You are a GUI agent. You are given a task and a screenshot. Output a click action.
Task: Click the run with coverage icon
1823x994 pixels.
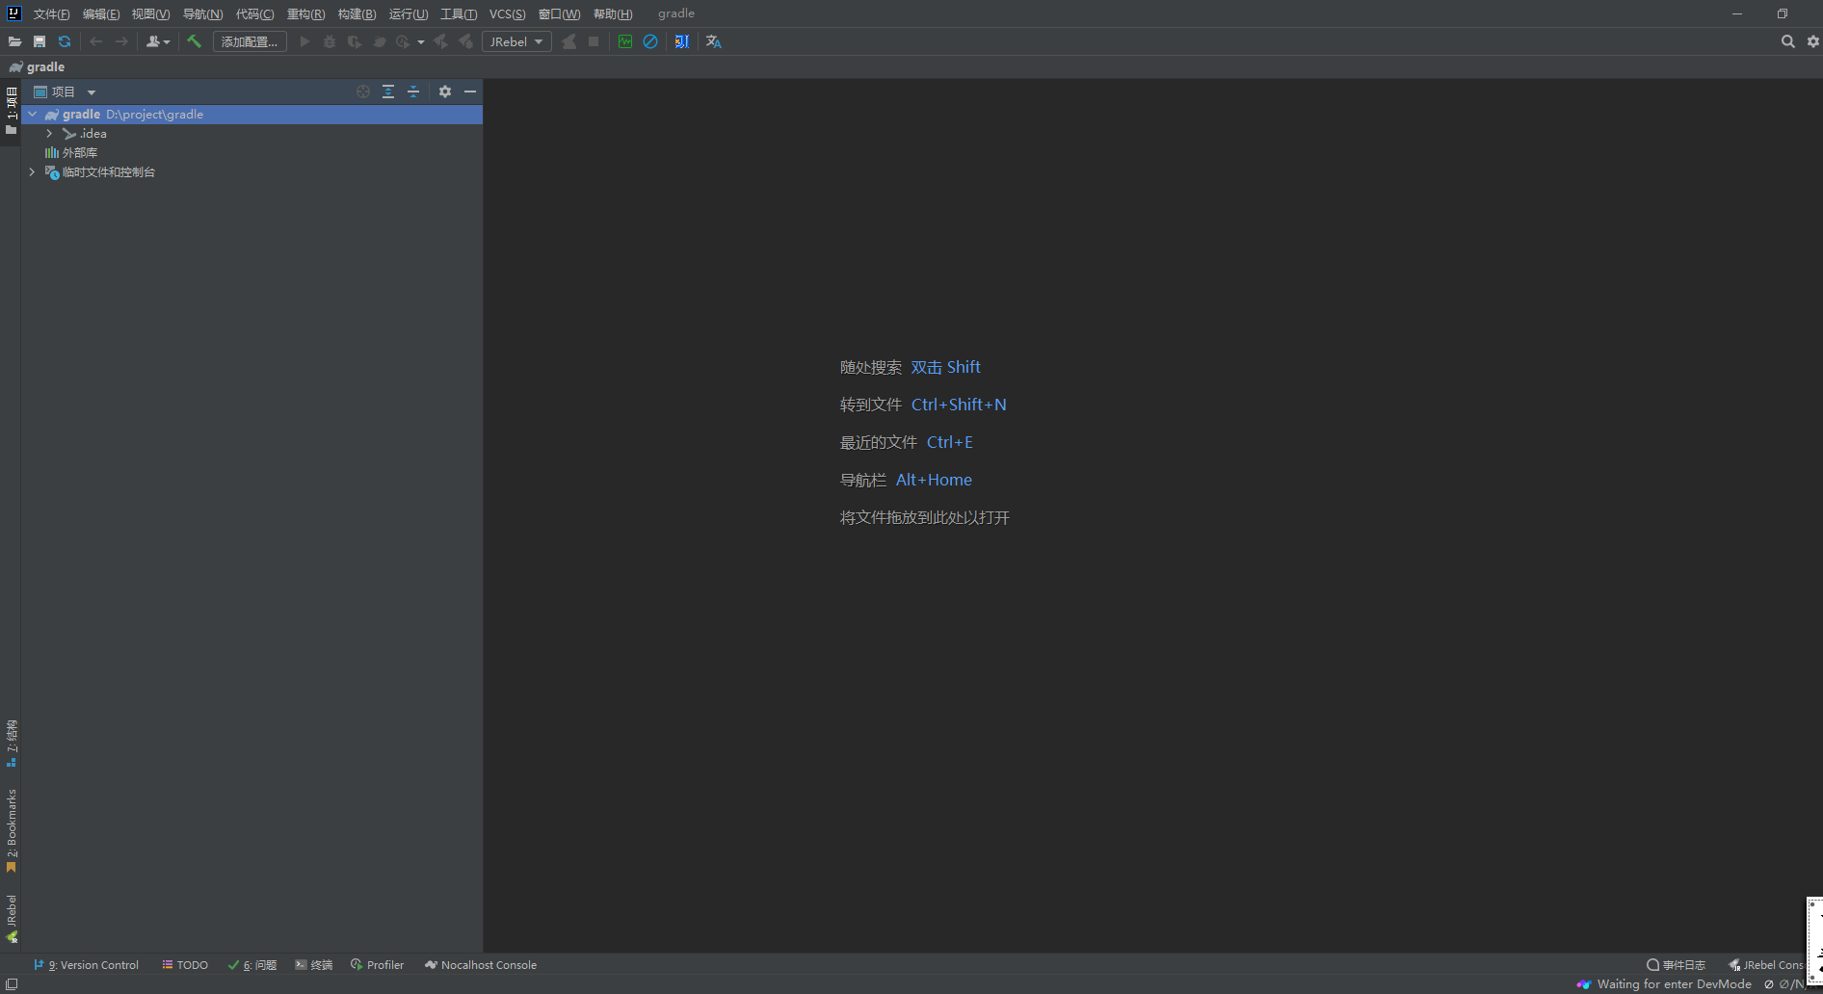click(x=355, y=41)
